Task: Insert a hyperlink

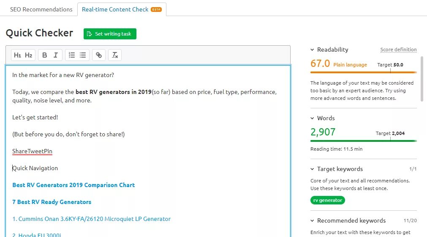Action: point(98,55)
